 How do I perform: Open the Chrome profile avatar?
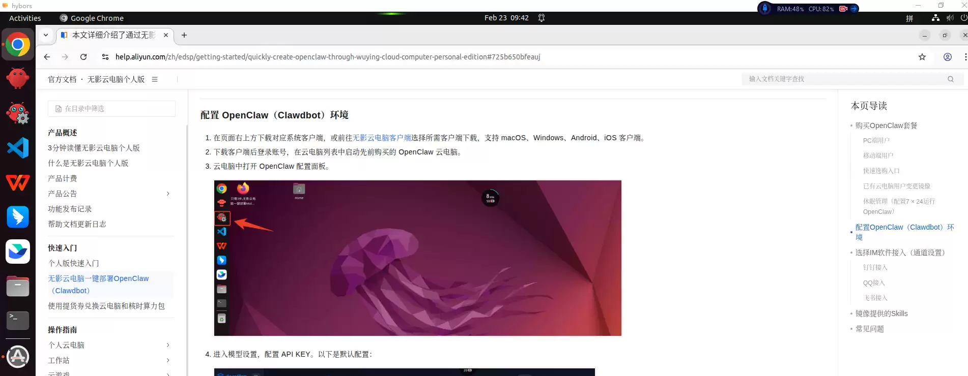948,57
